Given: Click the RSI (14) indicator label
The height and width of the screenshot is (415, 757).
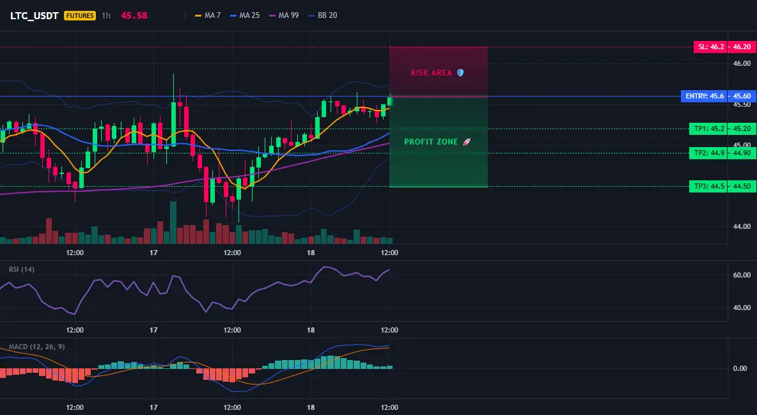Looking at the screenshot, I should click(22, 269).
